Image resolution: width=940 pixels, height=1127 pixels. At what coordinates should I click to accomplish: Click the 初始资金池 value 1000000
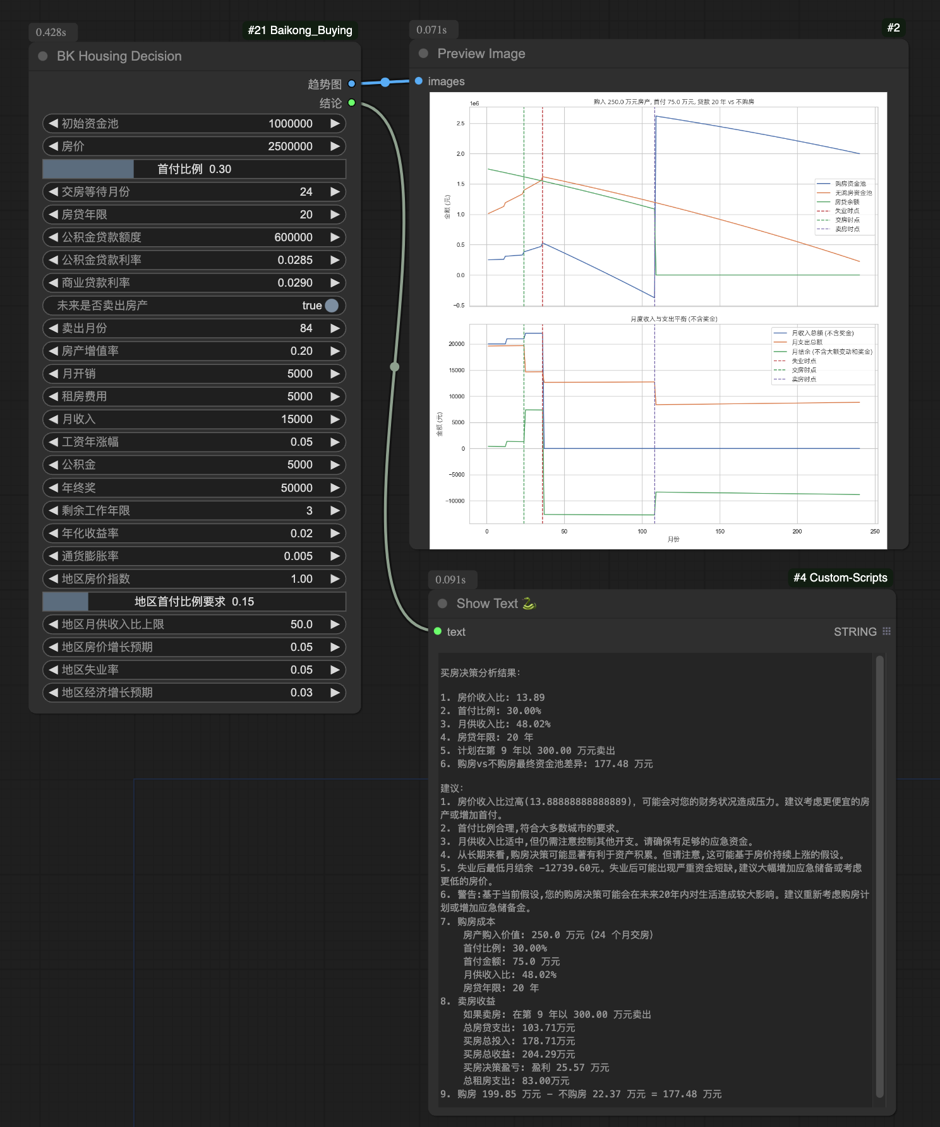point(290,124)
